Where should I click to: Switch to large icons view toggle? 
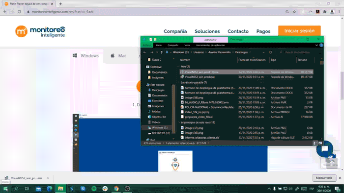(320, 143)
